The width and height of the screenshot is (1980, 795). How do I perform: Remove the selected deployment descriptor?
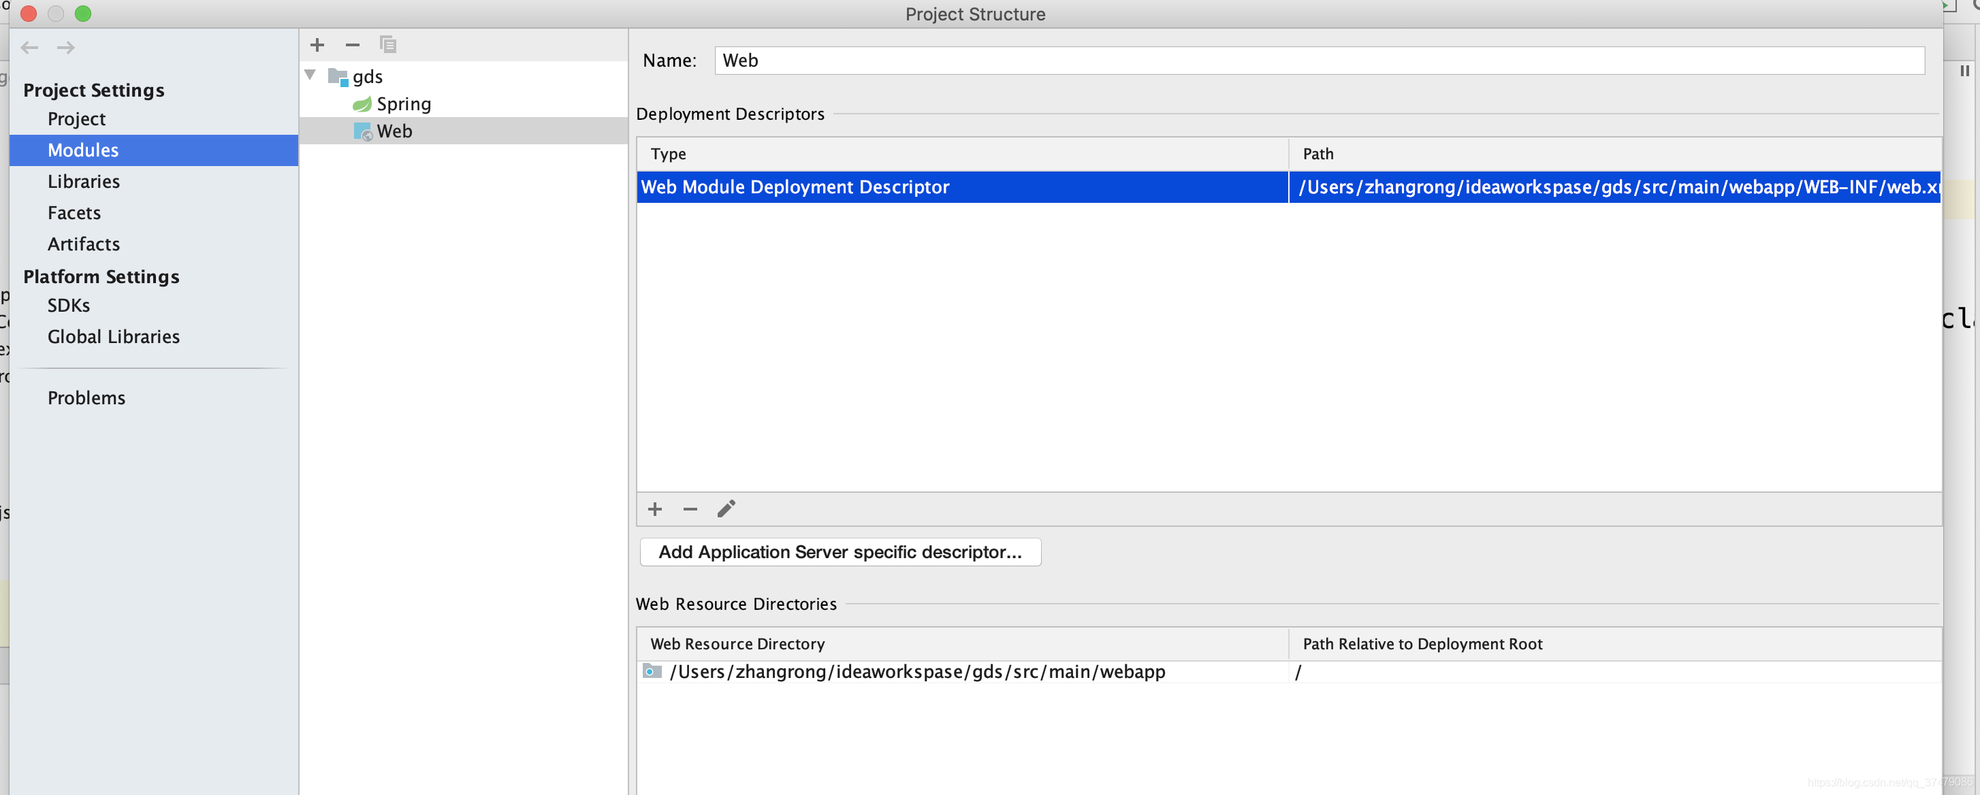pos(690,509)
